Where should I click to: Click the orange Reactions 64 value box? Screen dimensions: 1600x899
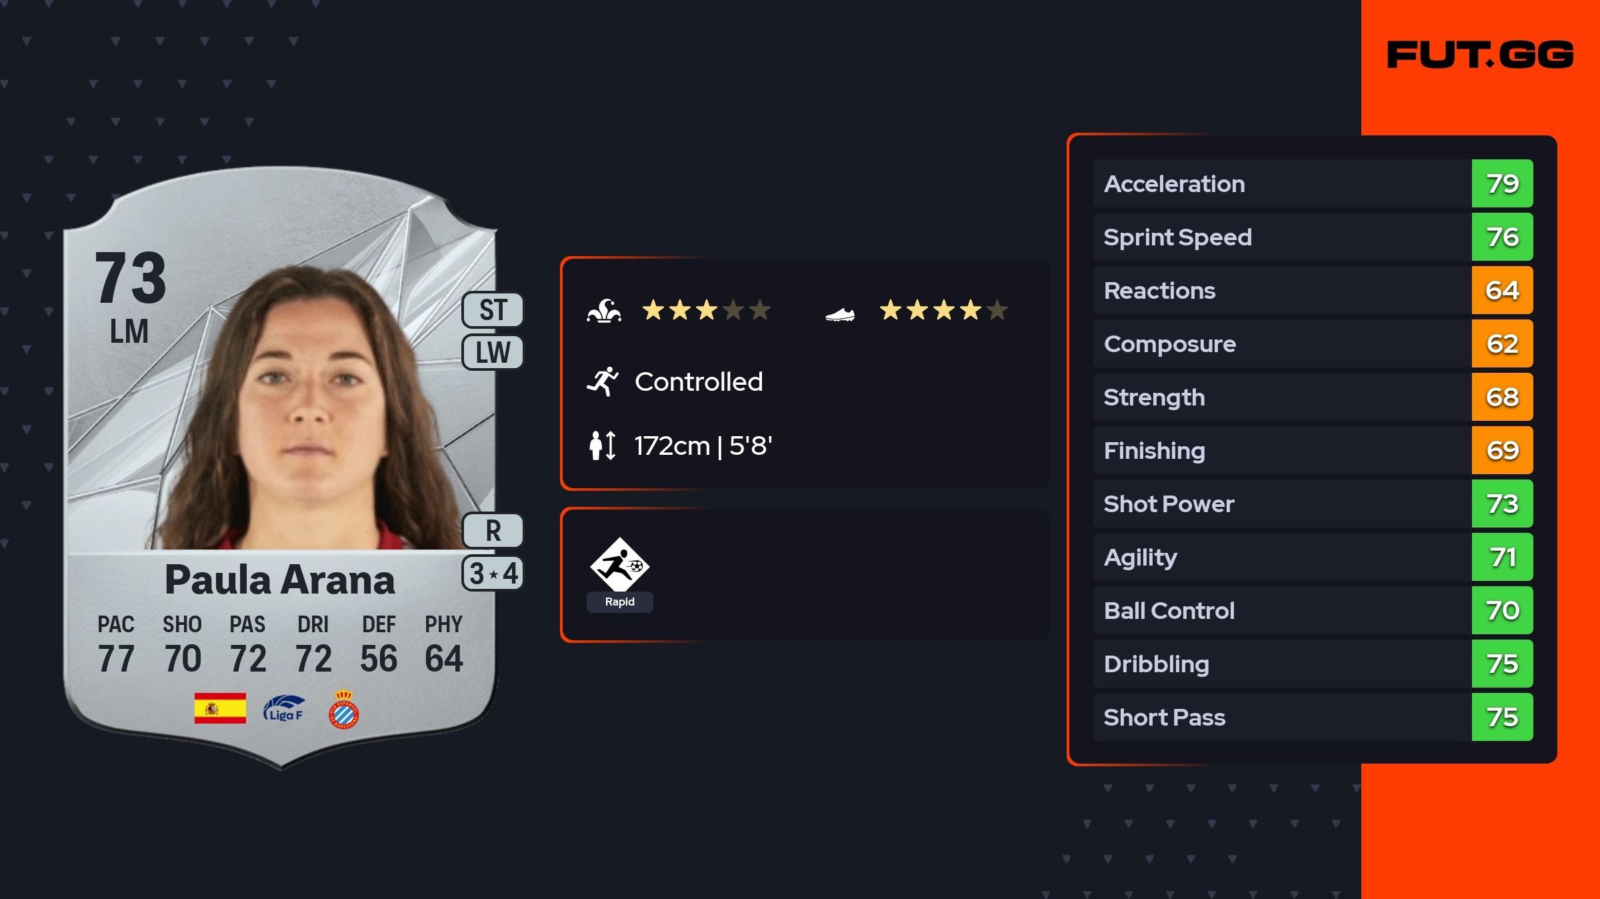click(1502, 290)
